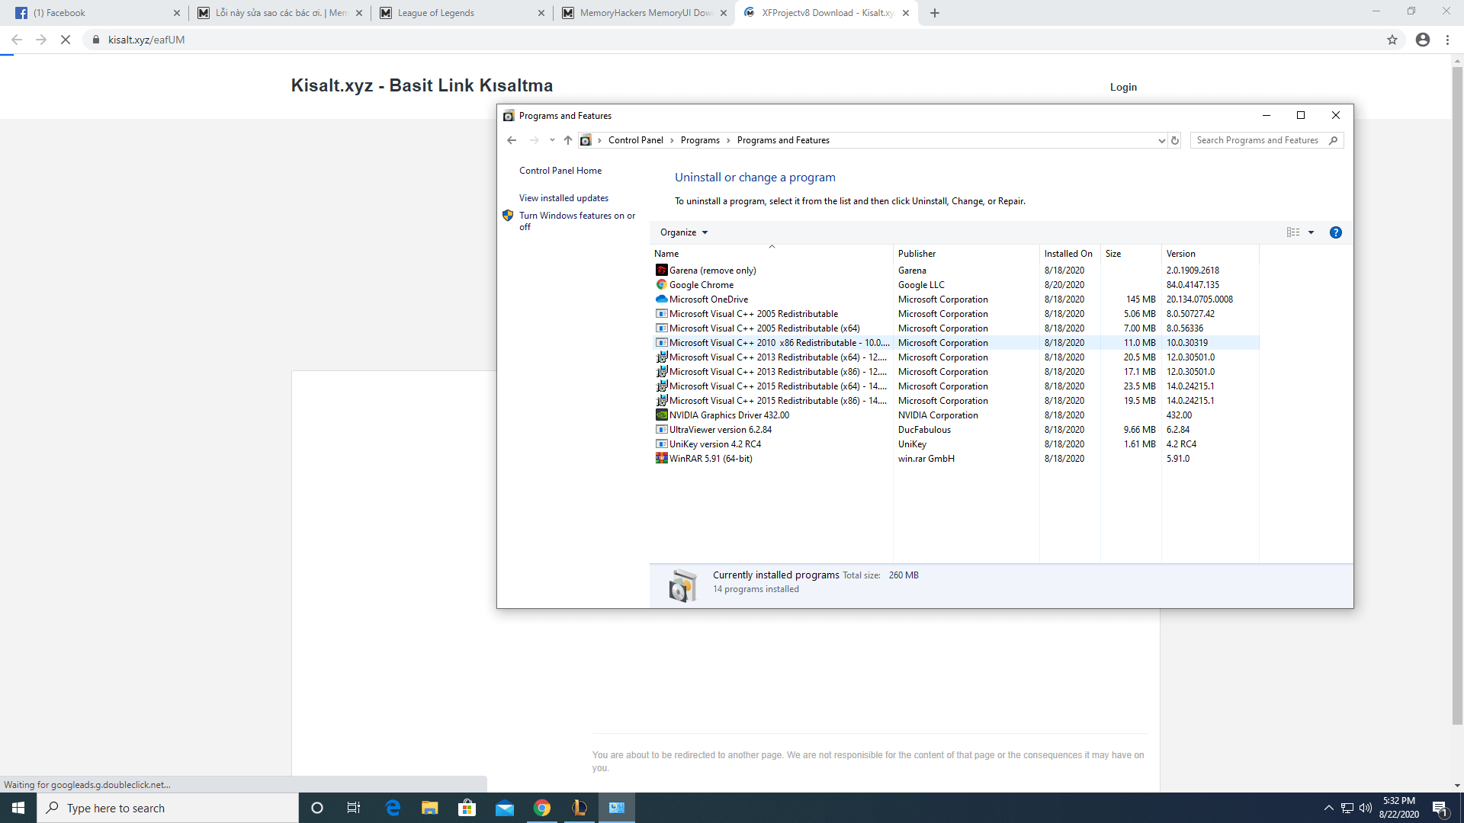Click the change view icon

(x=1293, y=232)
